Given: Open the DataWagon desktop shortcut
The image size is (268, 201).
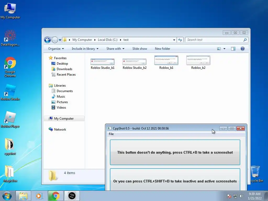Looking at the screenshot, I should [10, 38].
